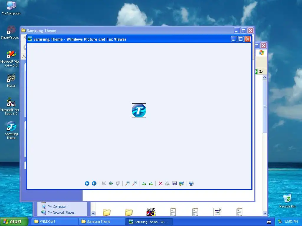
Task: Delete the image with red X icon
Action: pos(160,183)
